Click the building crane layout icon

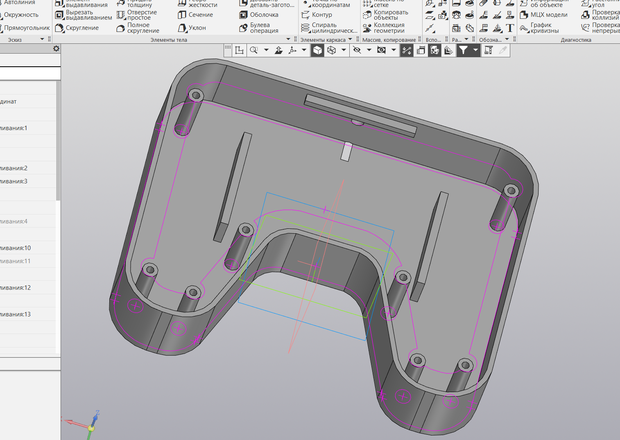[489, 50]
